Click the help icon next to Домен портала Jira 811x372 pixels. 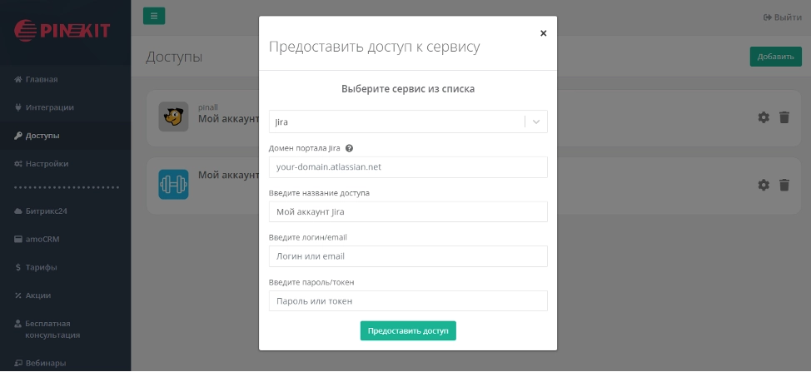[349, 148]
